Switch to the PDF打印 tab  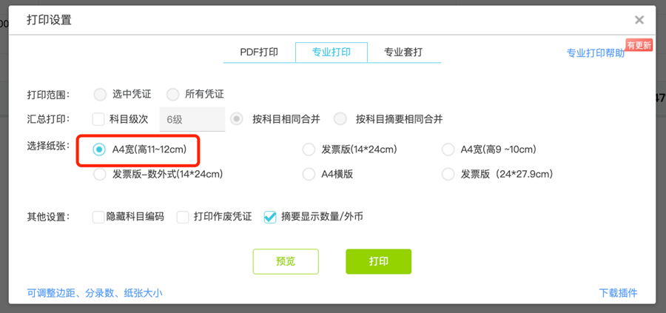pyautogui.click(x=259, y=53)
